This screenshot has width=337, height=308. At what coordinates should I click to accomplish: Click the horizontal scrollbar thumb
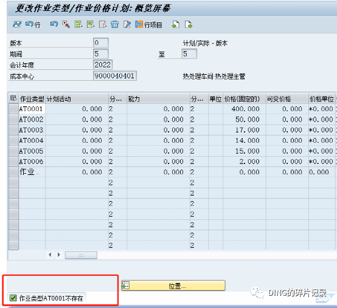pyautogui.click(x=81, y=255)
